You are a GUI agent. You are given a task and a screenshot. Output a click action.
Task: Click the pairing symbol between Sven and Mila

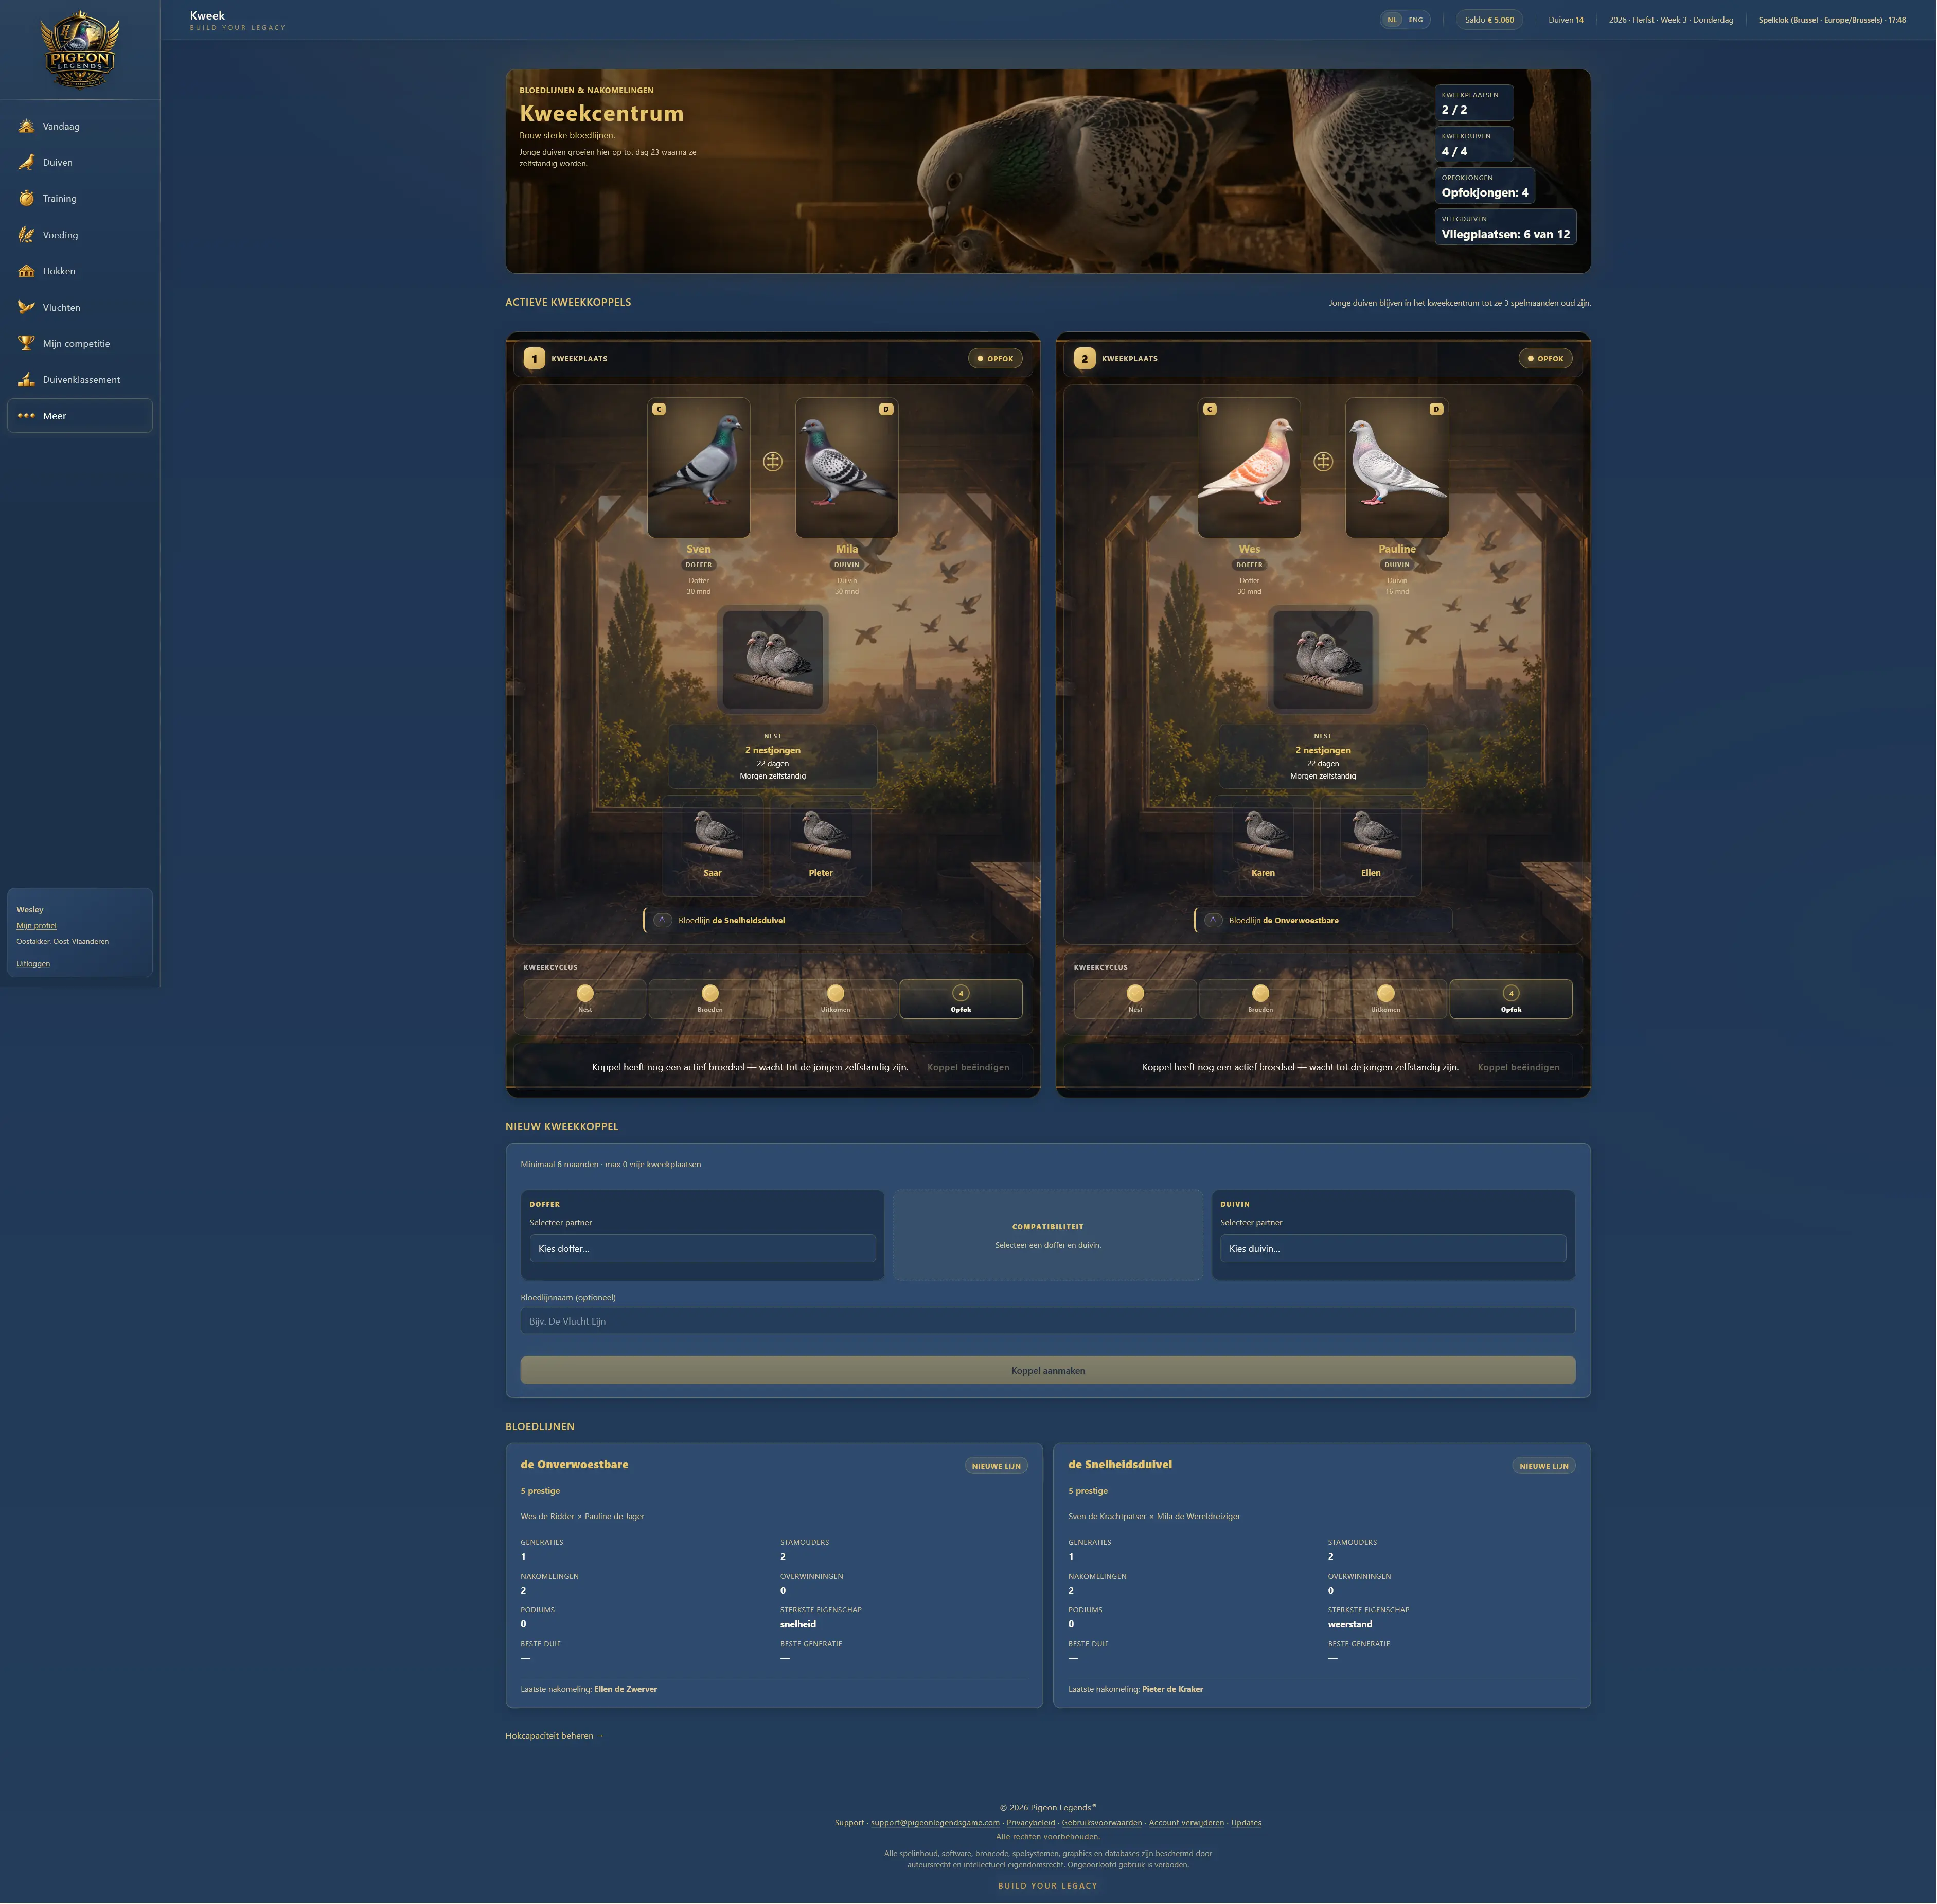click(x=772, y=461)
